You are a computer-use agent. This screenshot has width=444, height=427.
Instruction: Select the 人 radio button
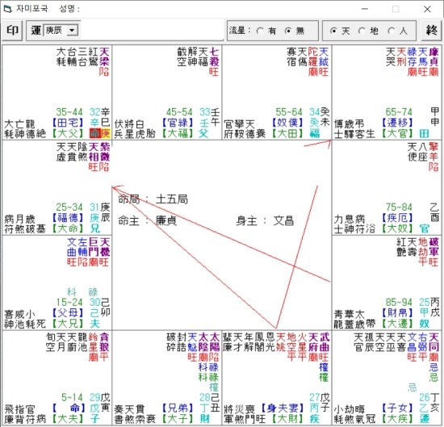[x=392, y=31]
